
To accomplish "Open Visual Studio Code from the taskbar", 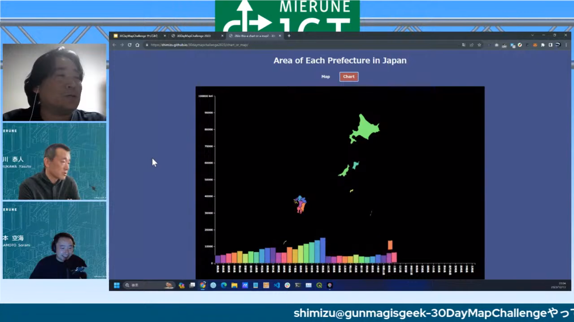I will [x=276, y=285].
